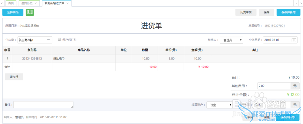The height and width of the screenshot is (124, 303).
Task: Enable the 保存后打印 checkbox
Action: (x=59, y=39)
